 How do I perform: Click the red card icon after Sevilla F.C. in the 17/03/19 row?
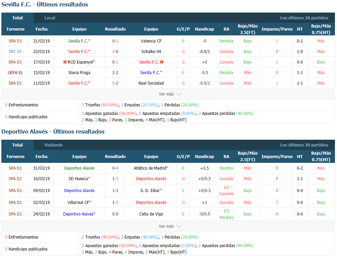[x=162, y=62]
